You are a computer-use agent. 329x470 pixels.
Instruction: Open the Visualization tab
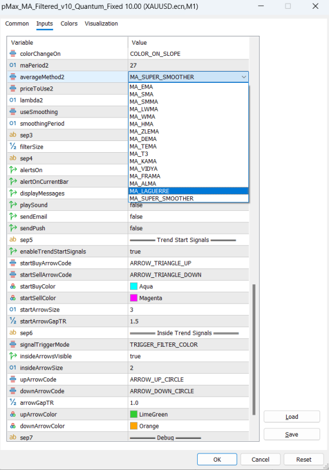click(101, 23)
